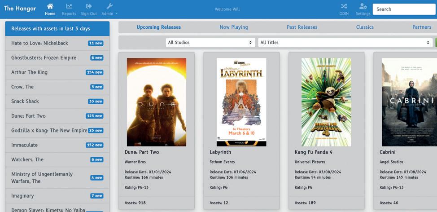The height and width of the screenshot is (212, 437).
Task: Open the All Titles dropdown
Action: pyautogui.click(x=345, y=42)
